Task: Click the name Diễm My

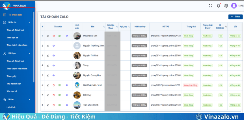Action: tap(87, 95)
